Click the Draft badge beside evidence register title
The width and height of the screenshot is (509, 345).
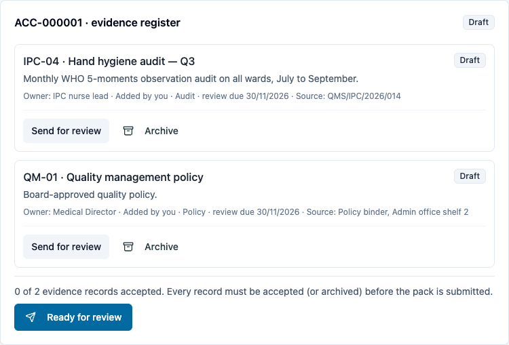[x=478, y=22]
